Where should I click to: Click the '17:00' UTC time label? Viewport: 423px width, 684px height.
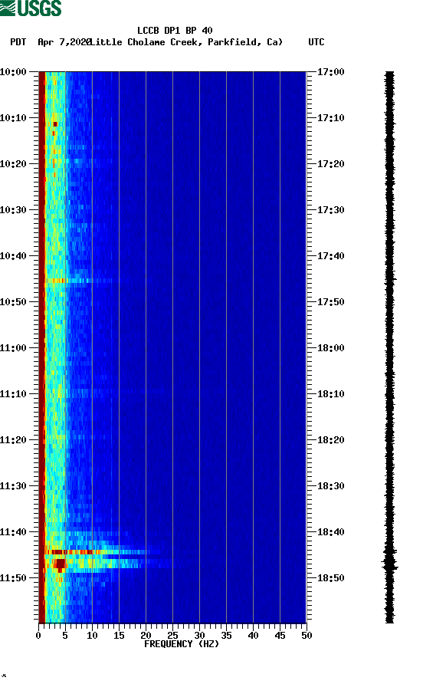tap(330, 71)
